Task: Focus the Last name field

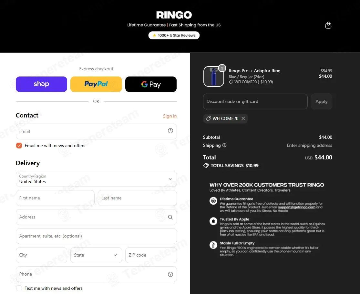Action: click(x=137, y=198)
